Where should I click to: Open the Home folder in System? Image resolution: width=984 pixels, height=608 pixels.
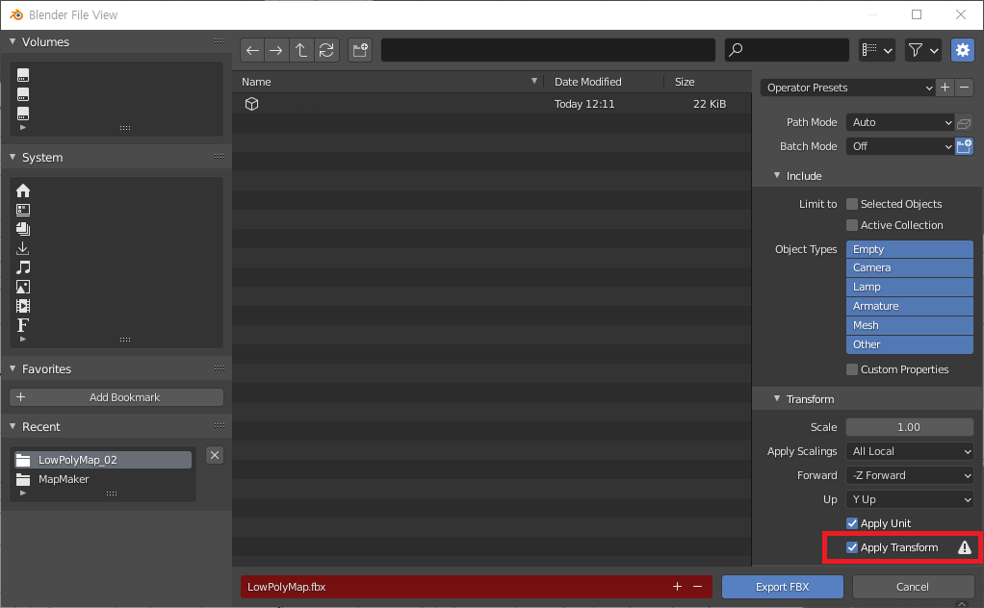[23, 190]
